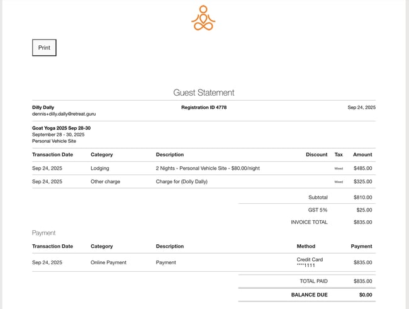Select the Guest Statement heading

(204, 93)
